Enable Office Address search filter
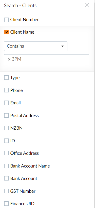The width and height of the screenshot is (95, 208). click(x=6, y=153)
